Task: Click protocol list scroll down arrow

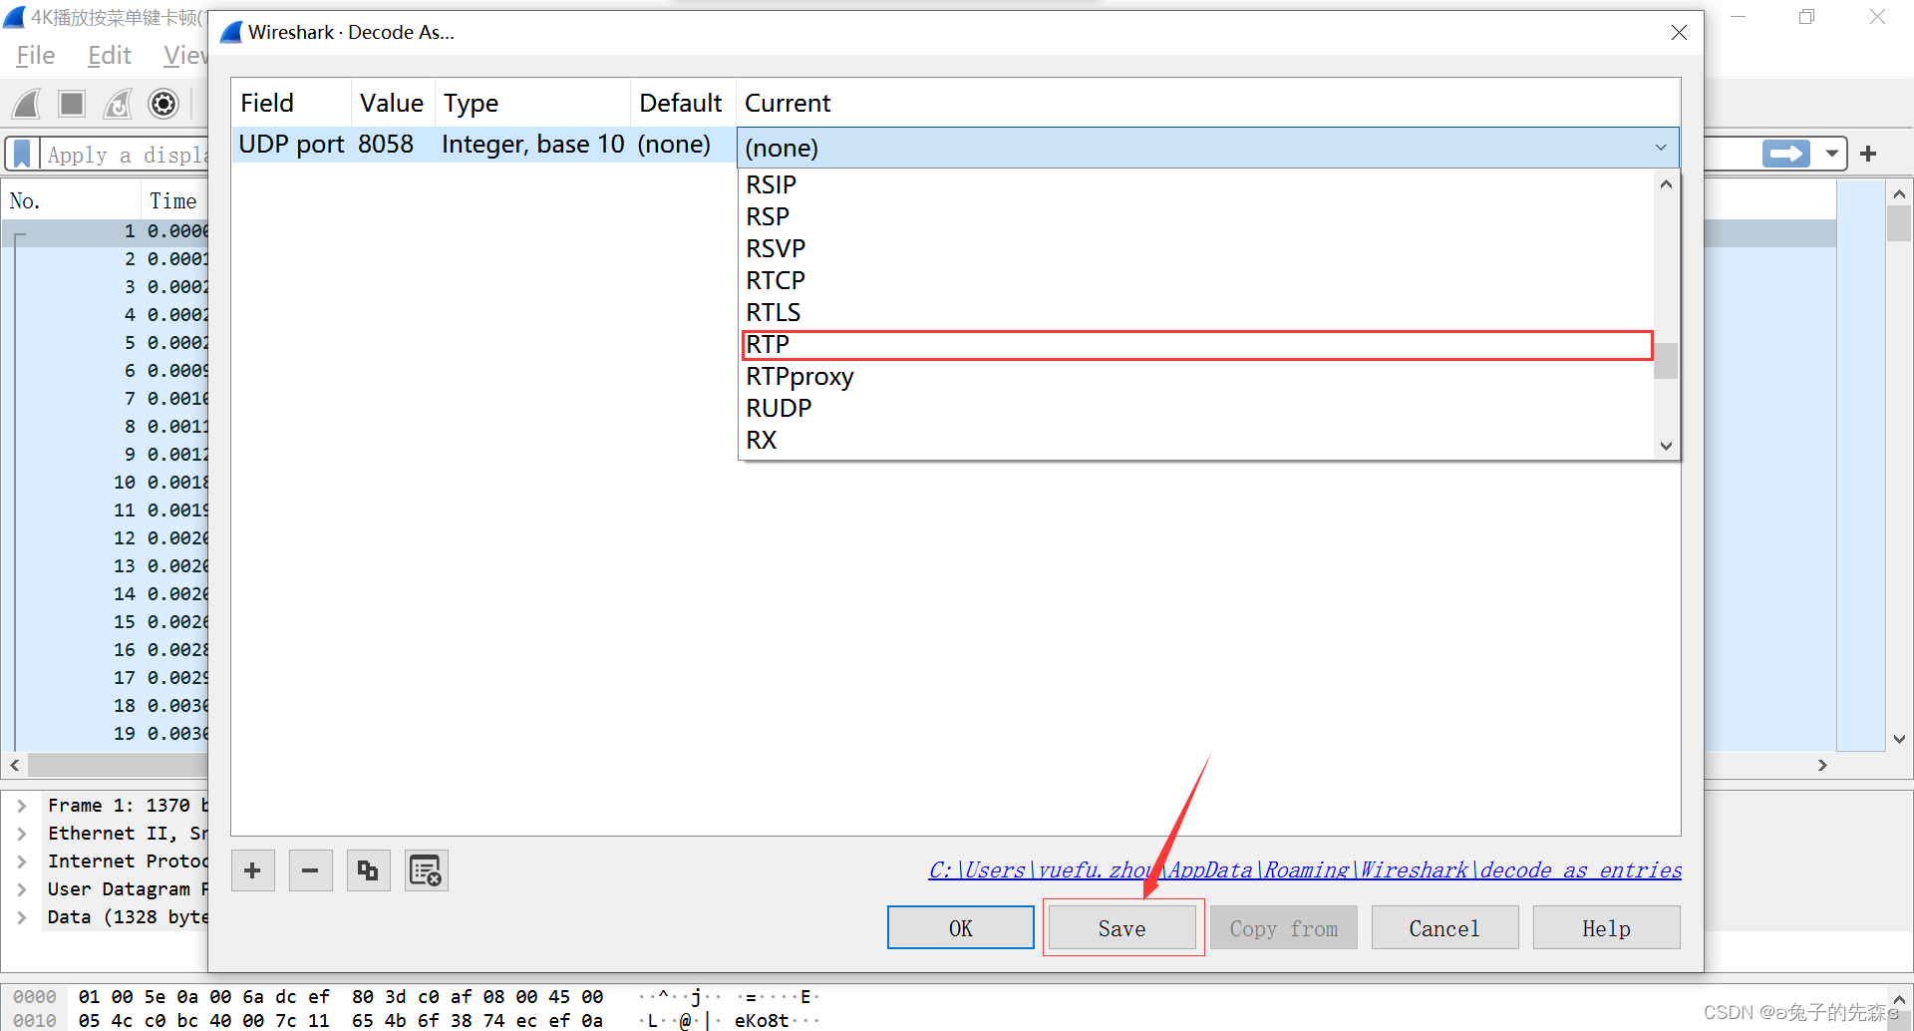Action: coord(1666,446)
